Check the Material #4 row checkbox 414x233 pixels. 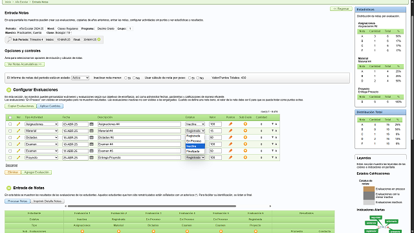(x=10, y=131)
